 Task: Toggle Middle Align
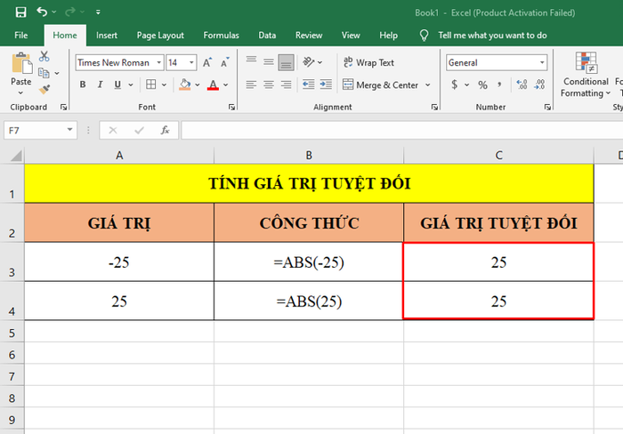point(269,61)
